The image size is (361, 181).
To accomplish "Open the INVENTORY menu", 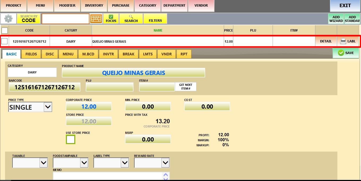I will (94, 6).
